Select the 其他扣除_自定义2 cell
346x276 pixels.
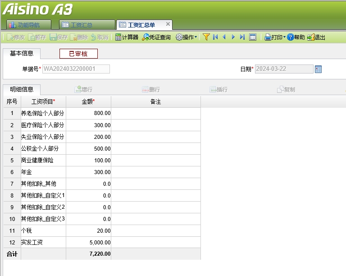pos(43,207)
